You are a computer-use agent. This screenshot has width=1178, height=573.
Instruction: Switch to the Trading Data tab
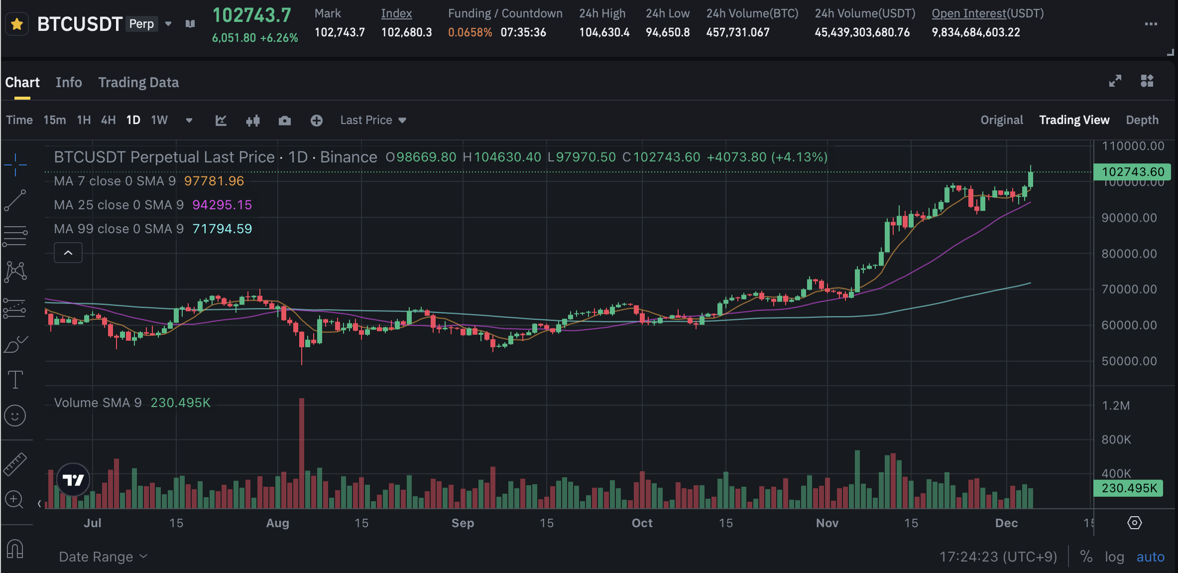(138, 82)
